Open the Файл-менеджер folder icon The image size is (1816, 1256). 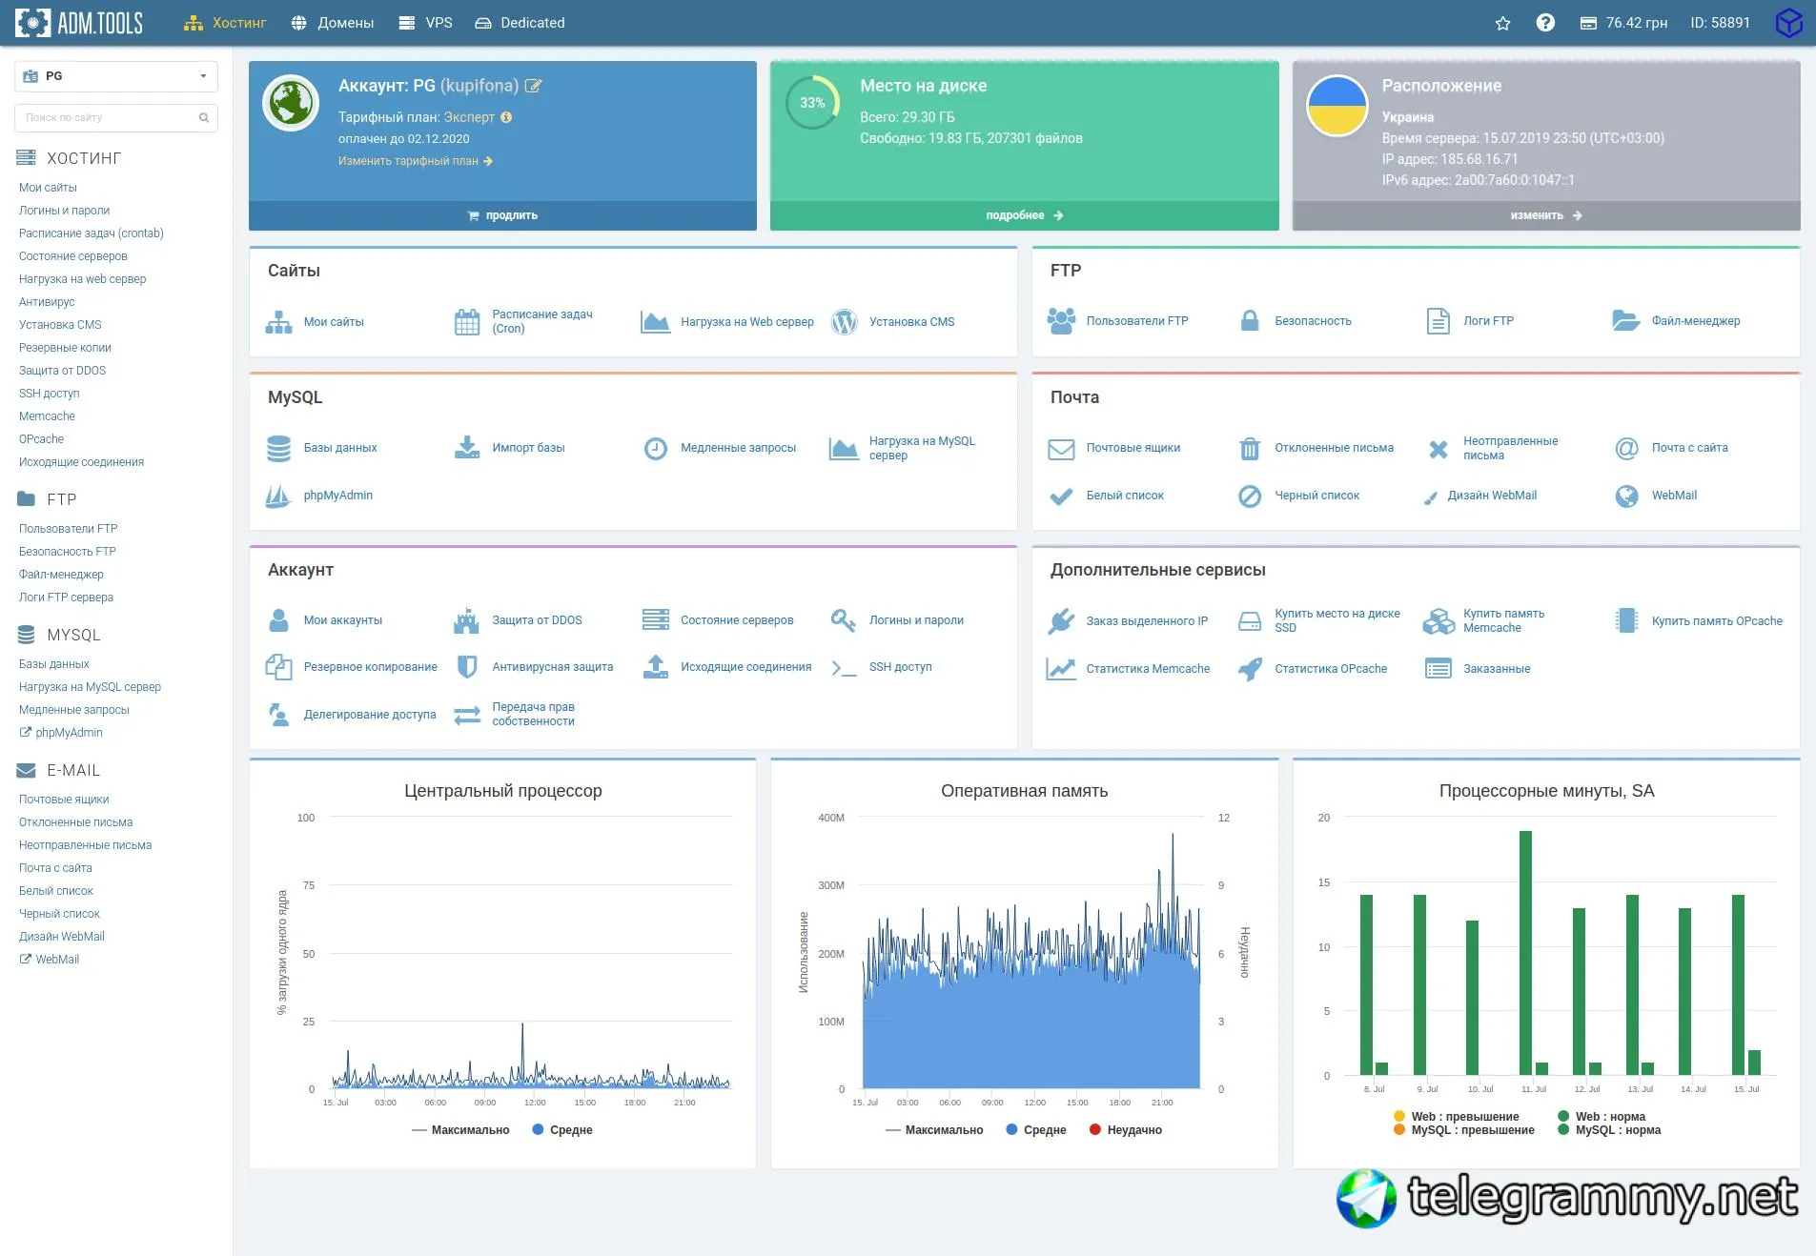pos(1625,321)
